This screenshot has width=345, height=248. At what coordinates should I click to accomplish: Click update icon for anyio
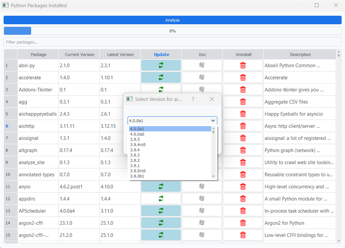[161, 187]
